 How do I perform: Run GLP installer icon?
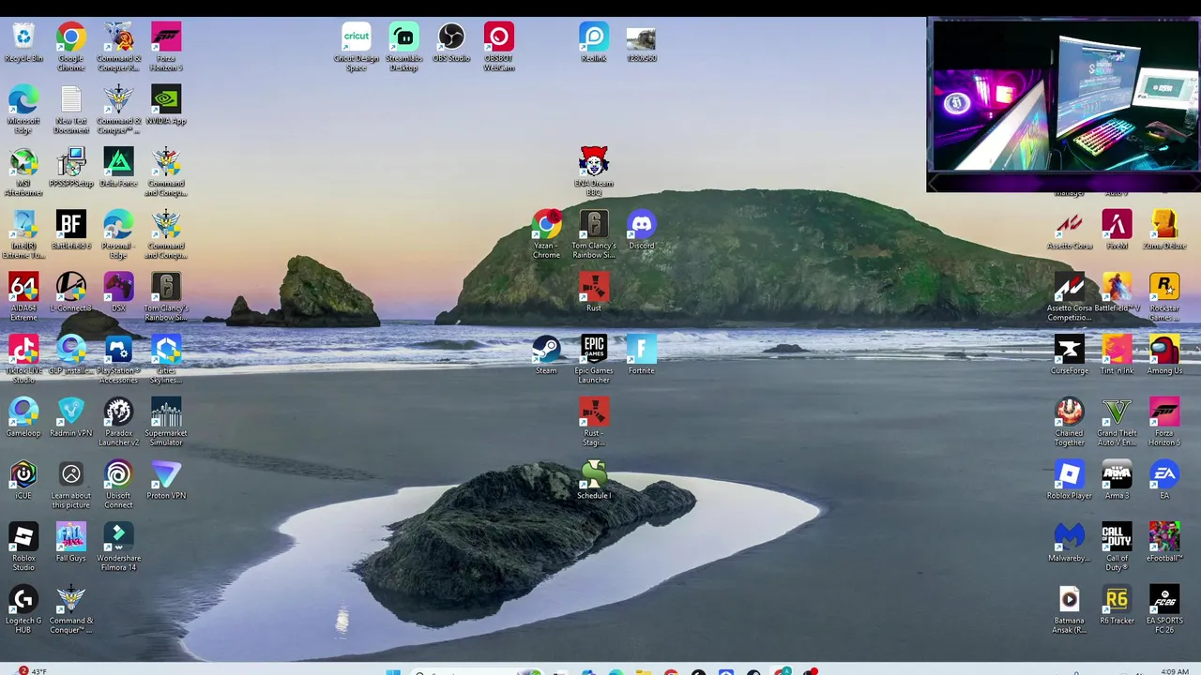(71, 354)
